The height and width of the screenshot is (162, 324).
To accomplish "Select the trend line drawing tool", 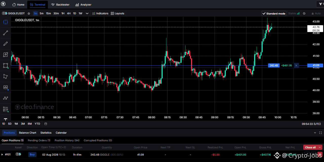I will pos(5,33).
